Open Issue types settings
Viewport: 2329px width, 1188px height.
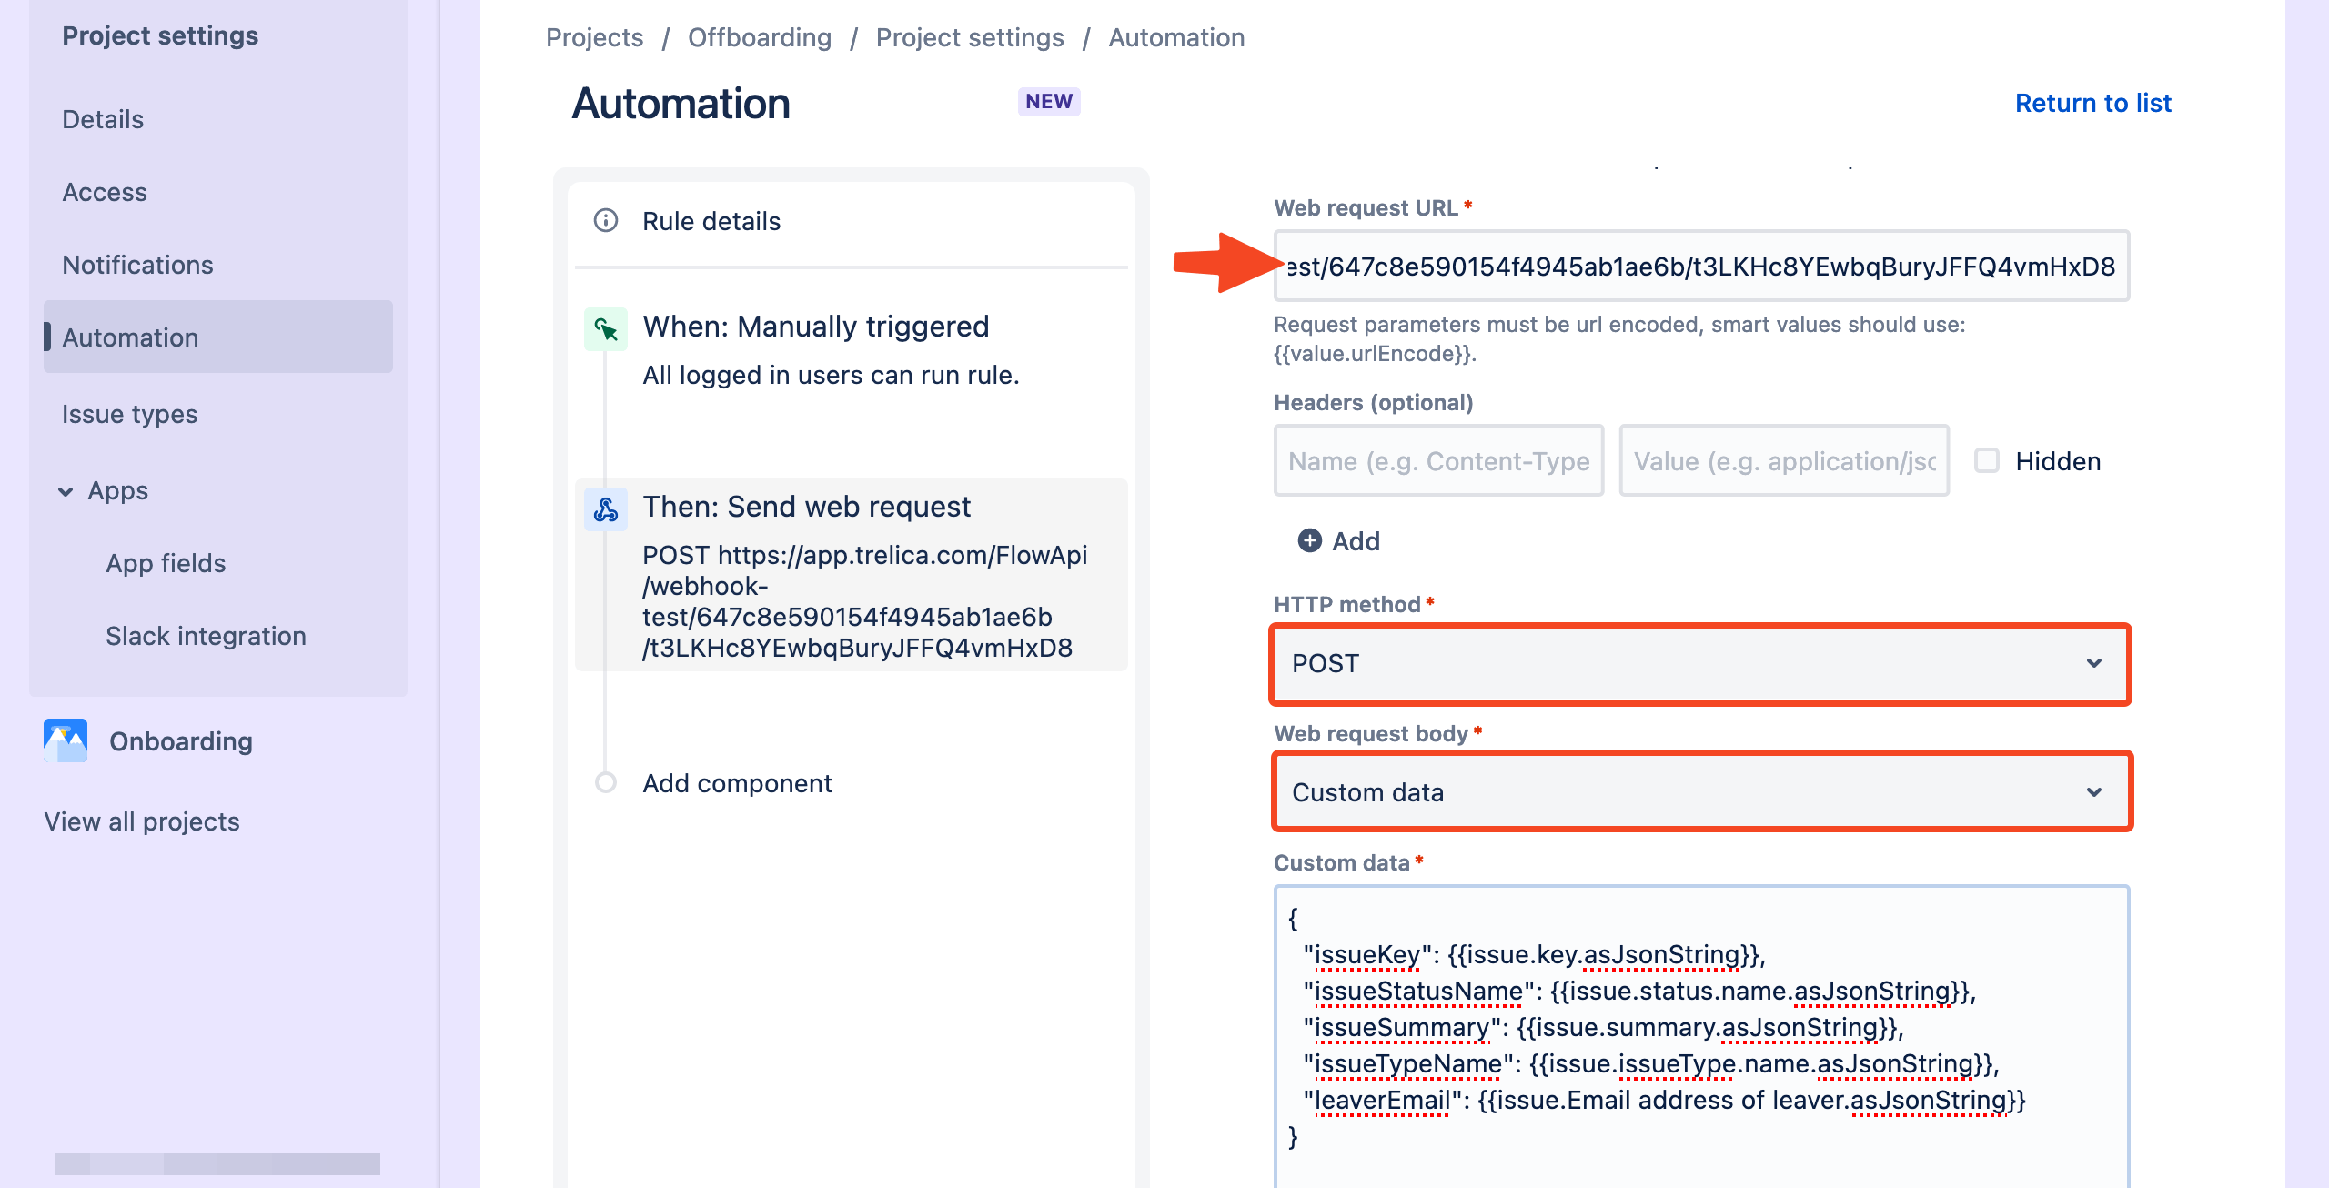129,414
